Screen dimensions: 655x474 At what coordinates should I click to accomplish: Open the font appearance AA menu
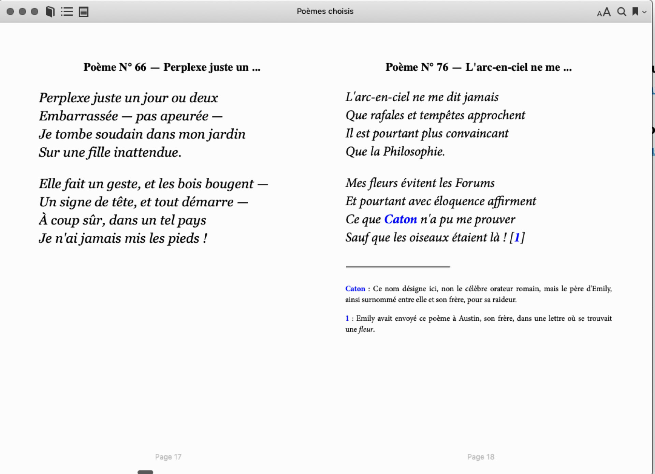[x=603, y=12]
